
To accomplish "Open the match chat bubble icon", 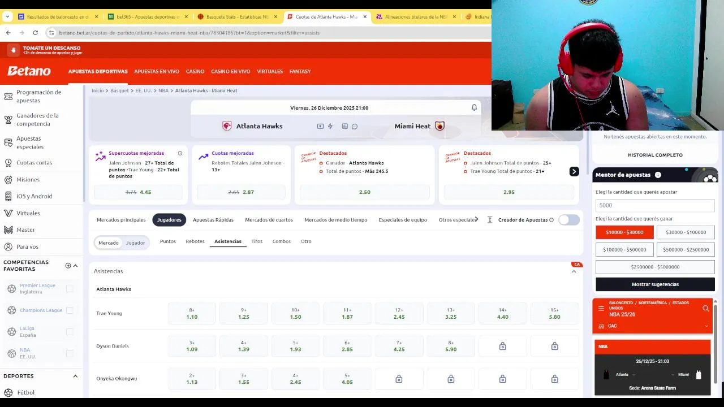I will (355, 126).
